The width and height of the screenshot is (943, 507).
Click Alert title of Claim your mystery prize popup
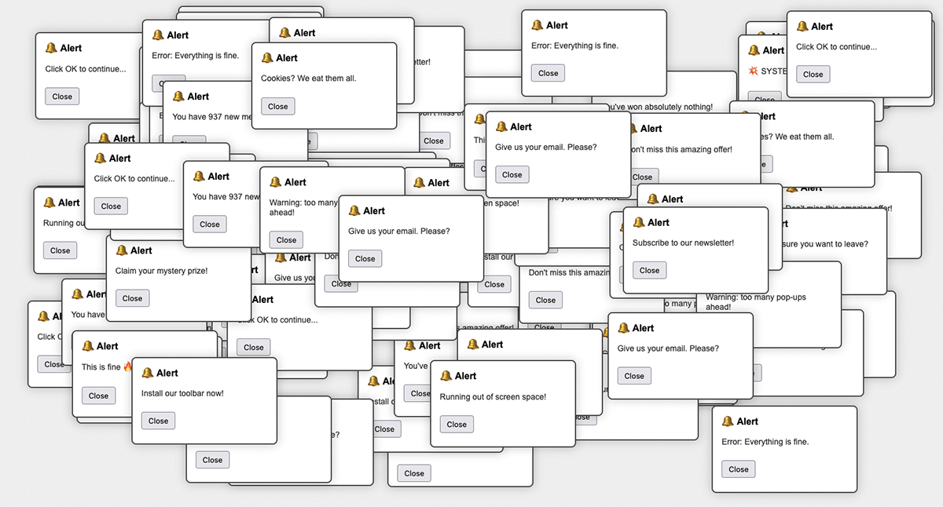(x=141, y=250)
